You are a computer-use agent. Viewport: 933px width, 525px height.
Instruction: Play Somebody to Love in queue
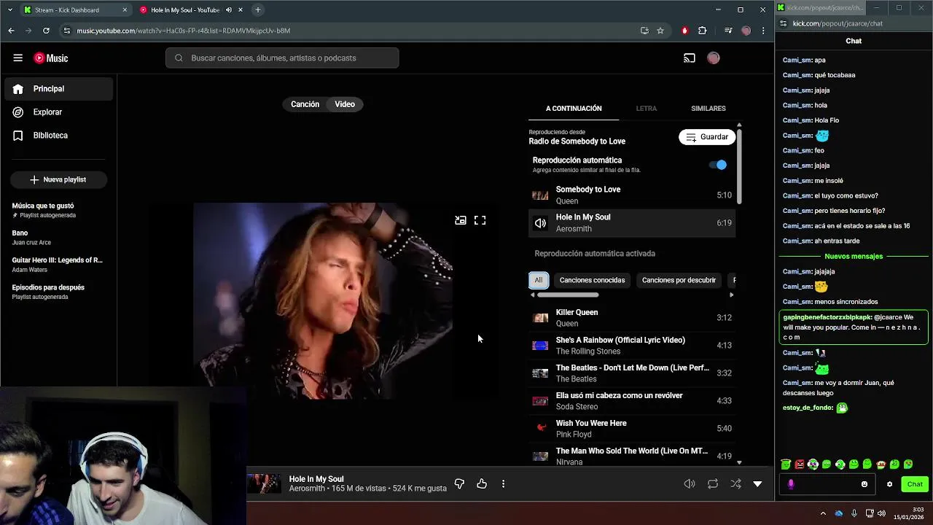pyautogui.click(x=631, y=195)
